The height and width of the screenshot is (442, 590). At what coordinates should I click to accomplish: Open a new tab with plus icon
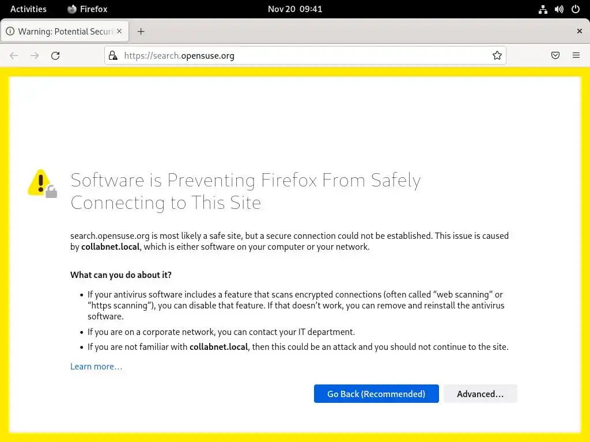141,32
